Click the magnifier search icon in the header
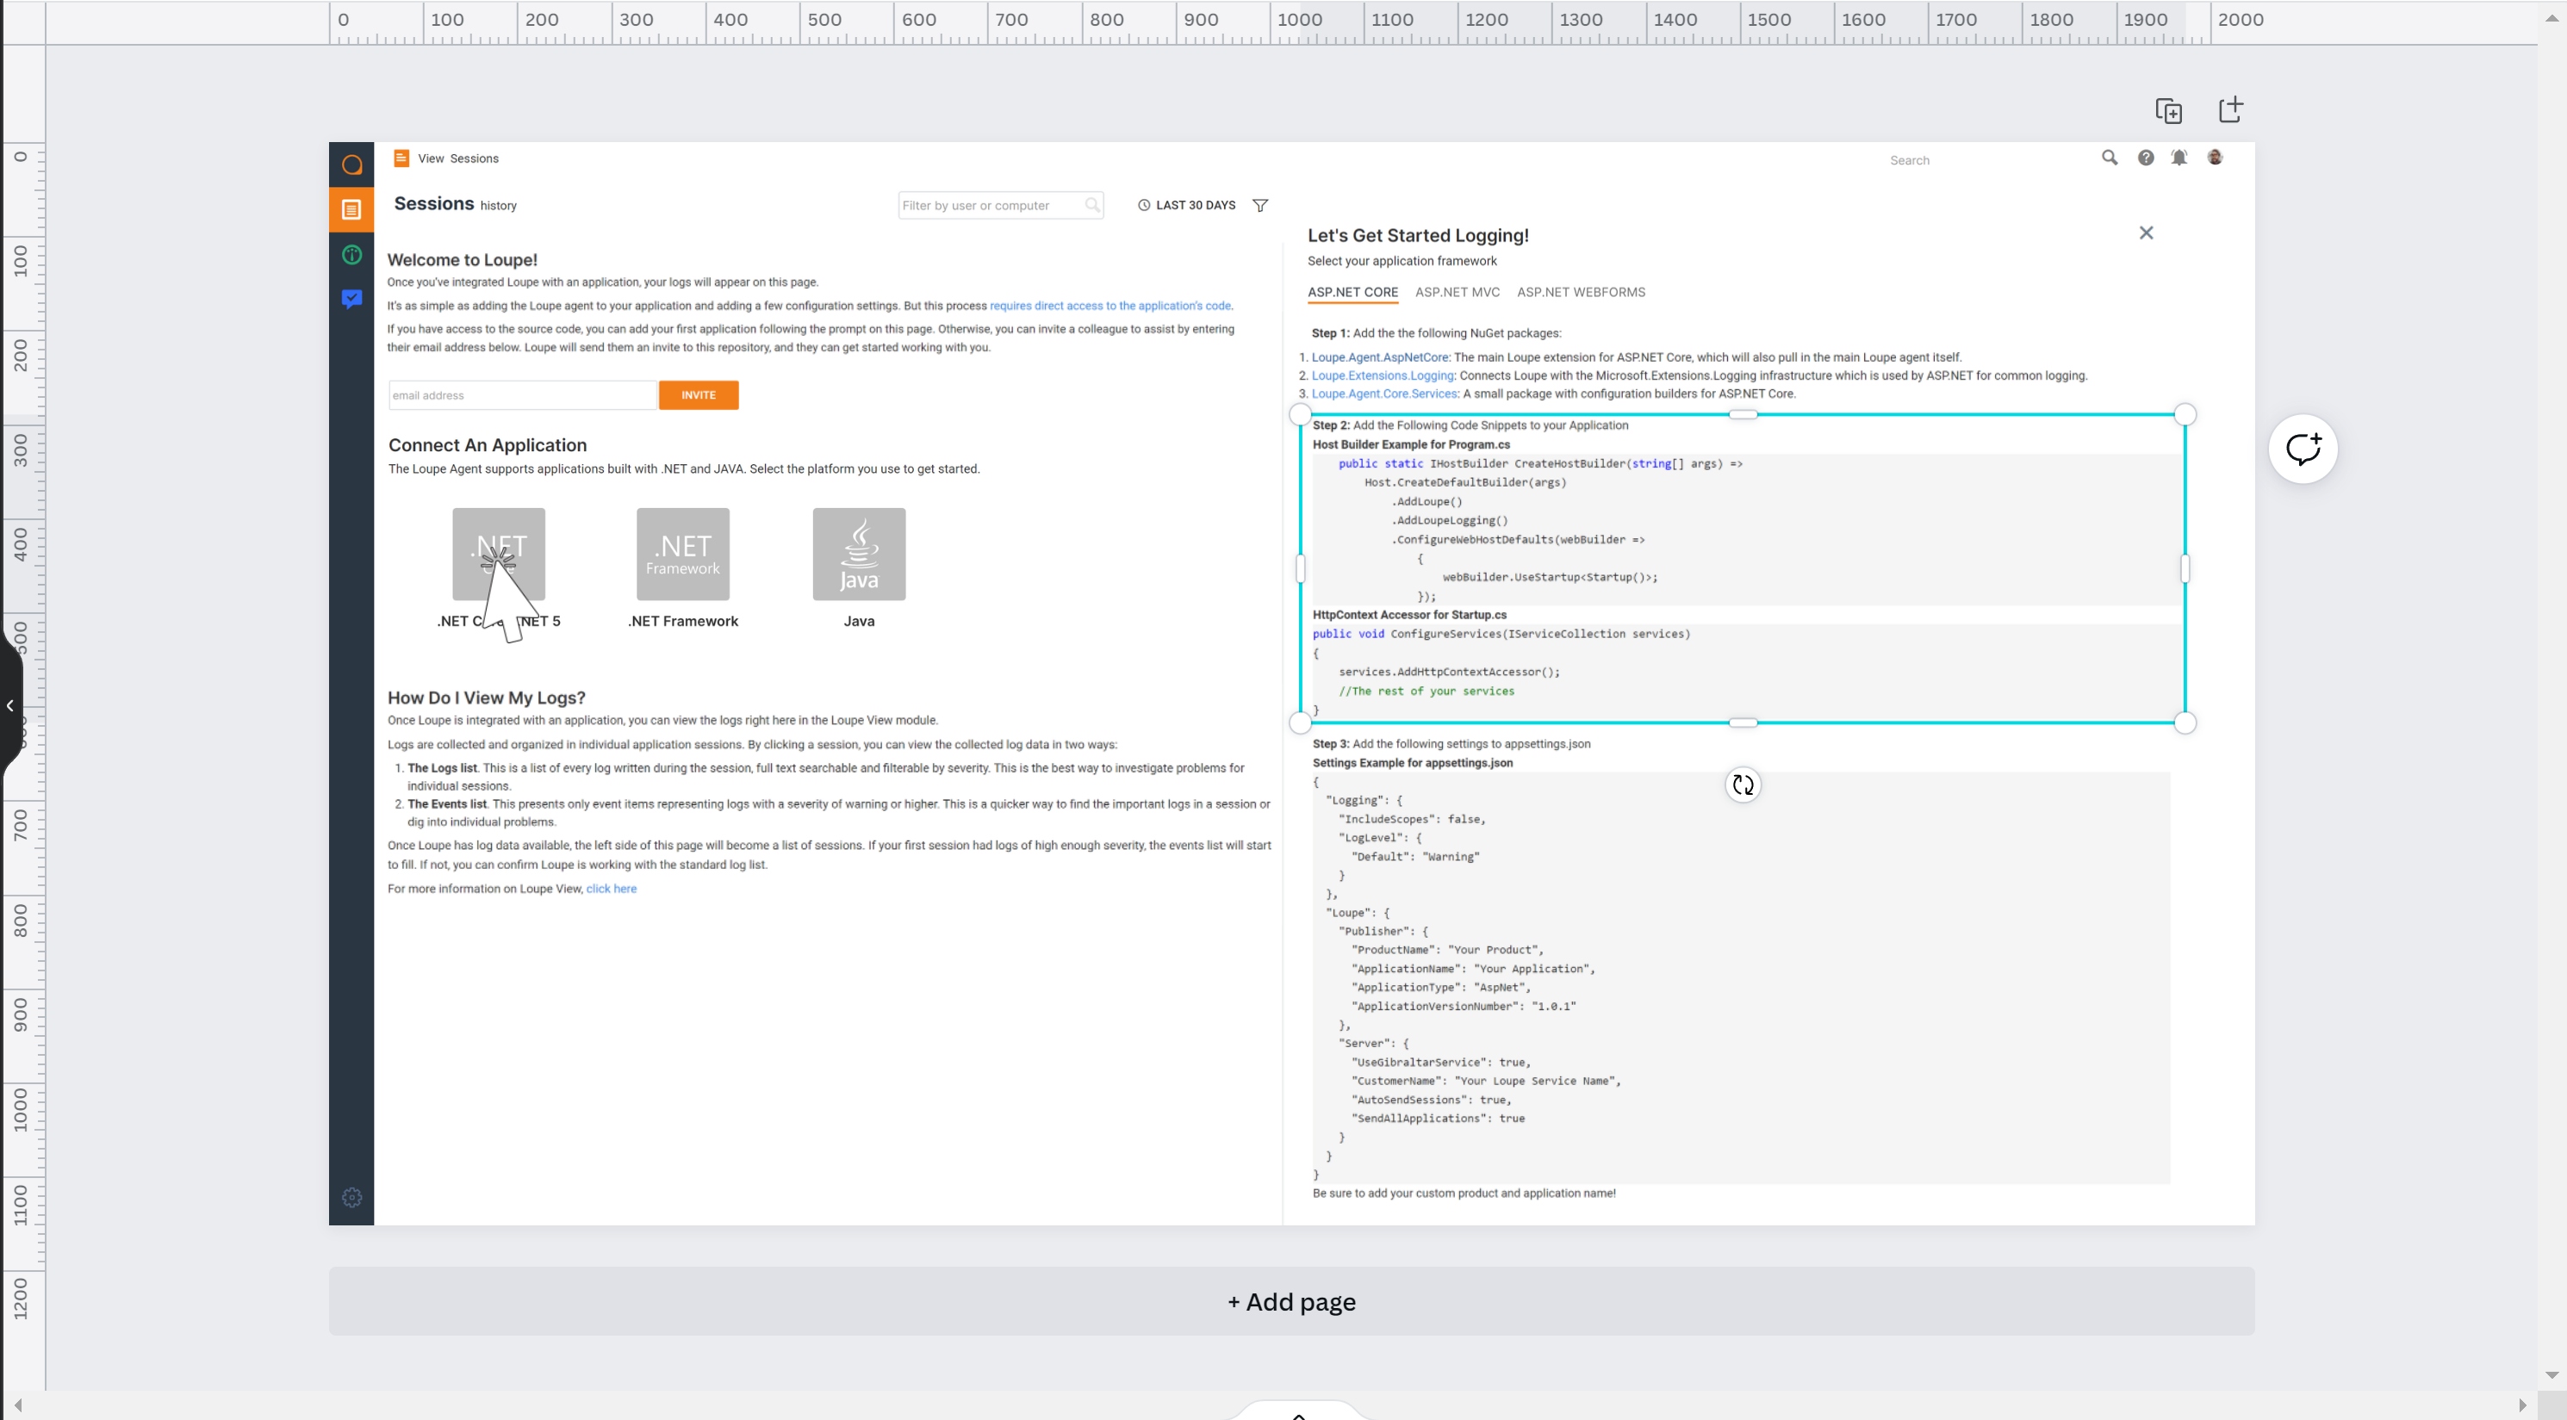 (2110, 158)
